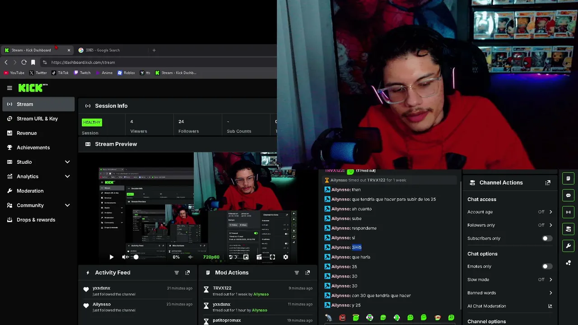Click the channel actions icon in right rail

(x=569, y=229)
